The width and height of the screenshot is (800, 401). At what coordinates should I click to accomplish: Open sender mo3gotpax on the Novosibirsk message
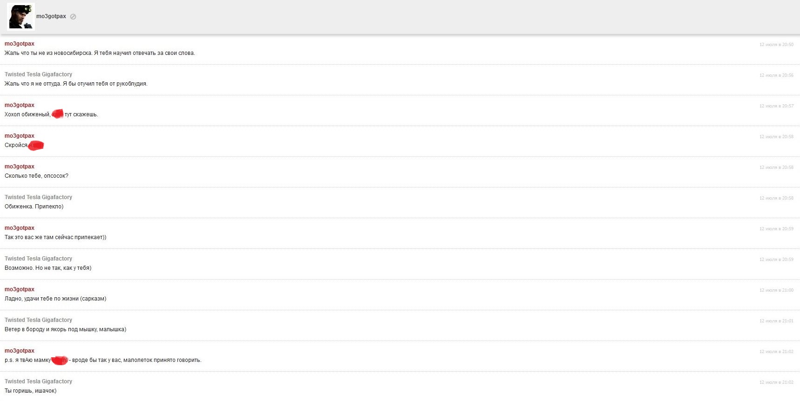(20, 44)
